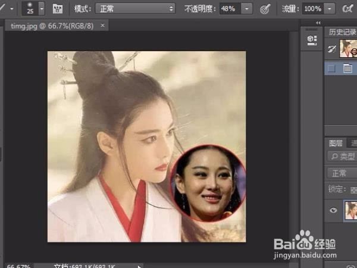The image size is (357, 268).
Task: Switch to the 历史记录 panel tab
Action: click(342, 32)
